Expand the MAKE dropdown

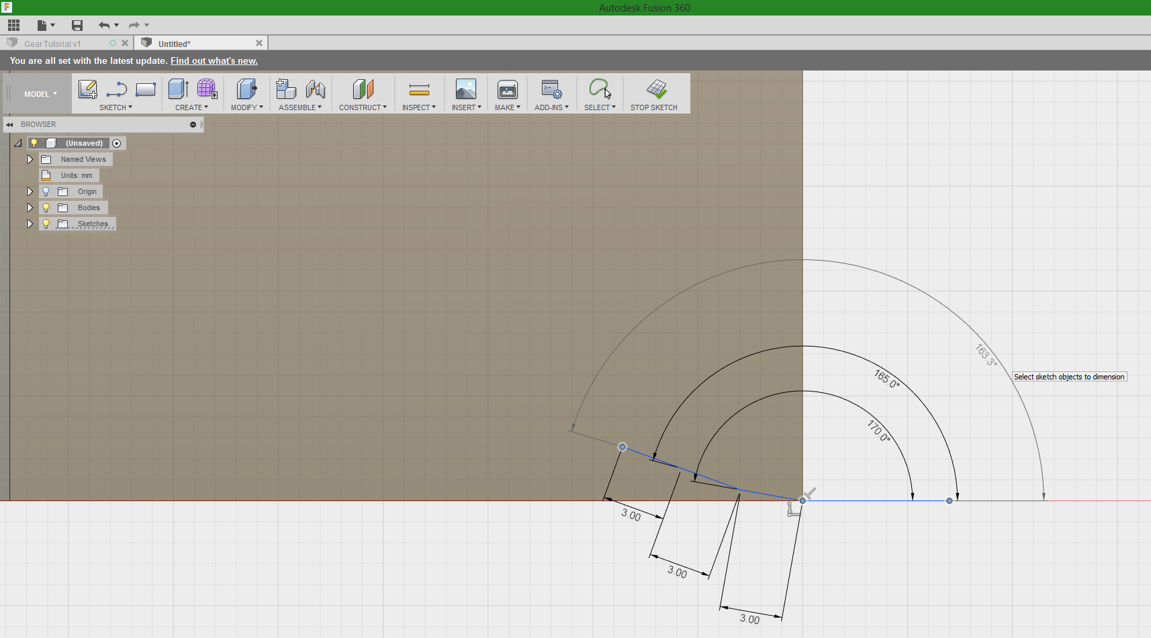tap(508, 107)
